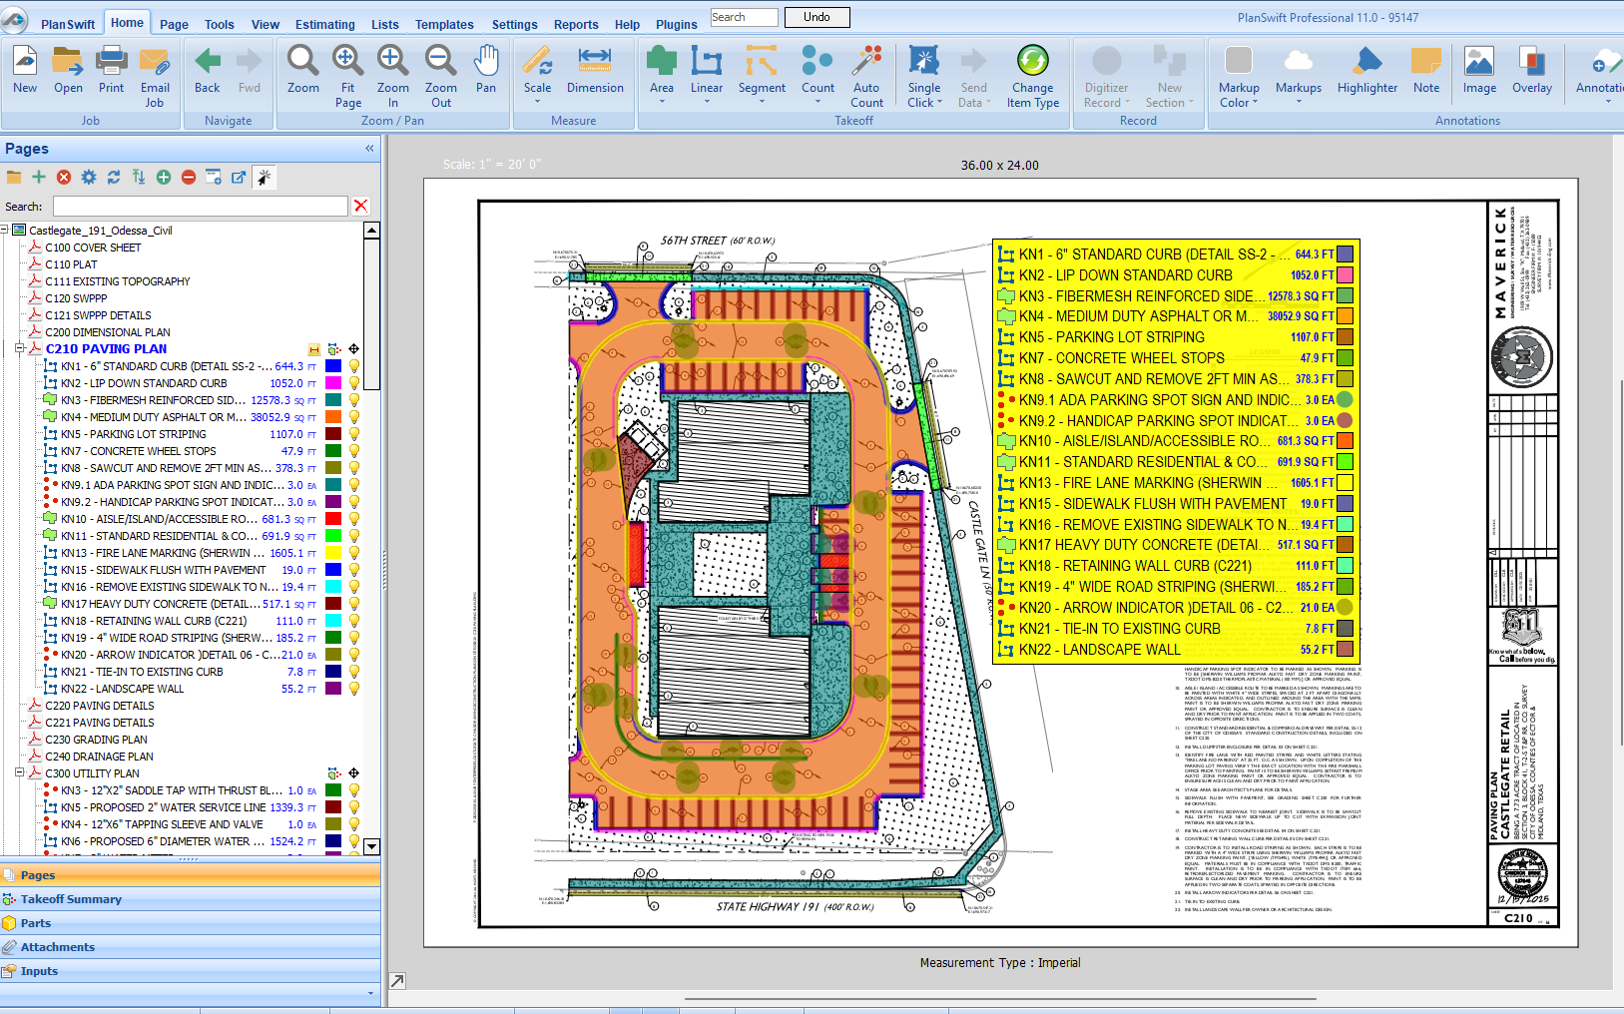
Task: Select the Segment takeoff tool
Action: click(762, 62)
